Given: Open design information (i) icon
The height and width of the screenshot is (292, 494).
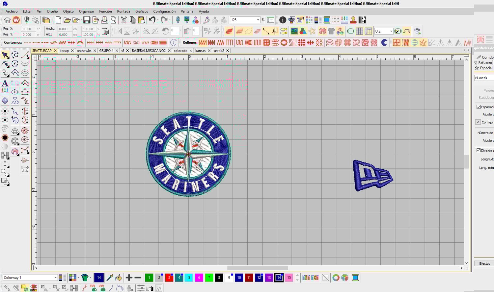Looking at the screenshot, I should (283, 20).
